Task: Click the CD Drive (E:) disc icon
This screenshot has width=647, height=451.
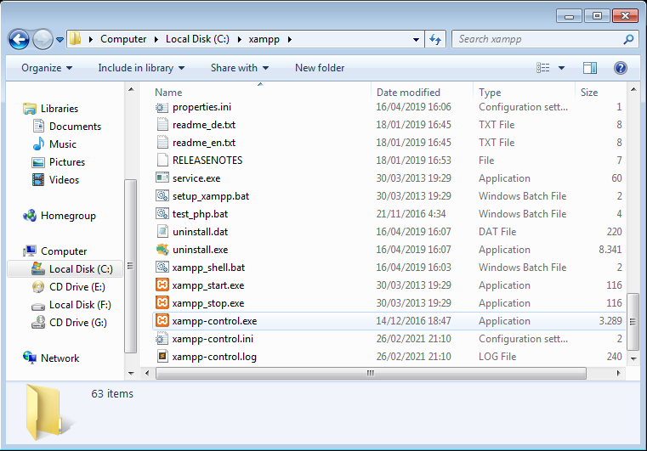Action: pos(38,286)
